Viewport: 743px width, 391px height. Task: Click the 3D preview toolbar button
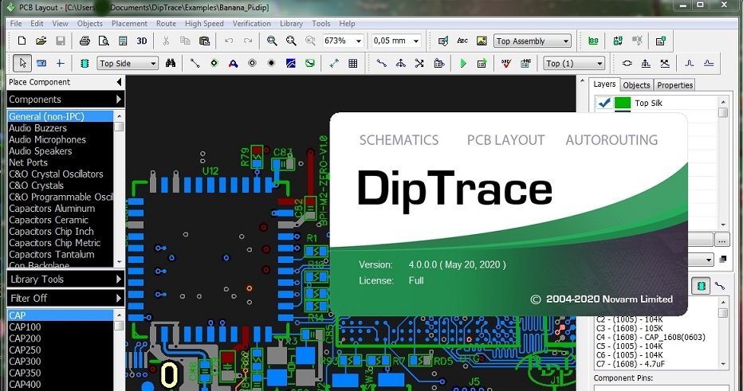point(141,41)
